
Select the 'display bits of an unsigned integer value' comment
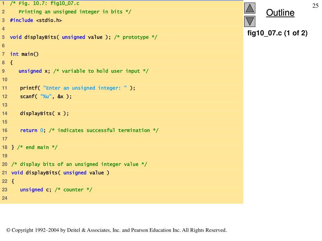pos(79,164)
